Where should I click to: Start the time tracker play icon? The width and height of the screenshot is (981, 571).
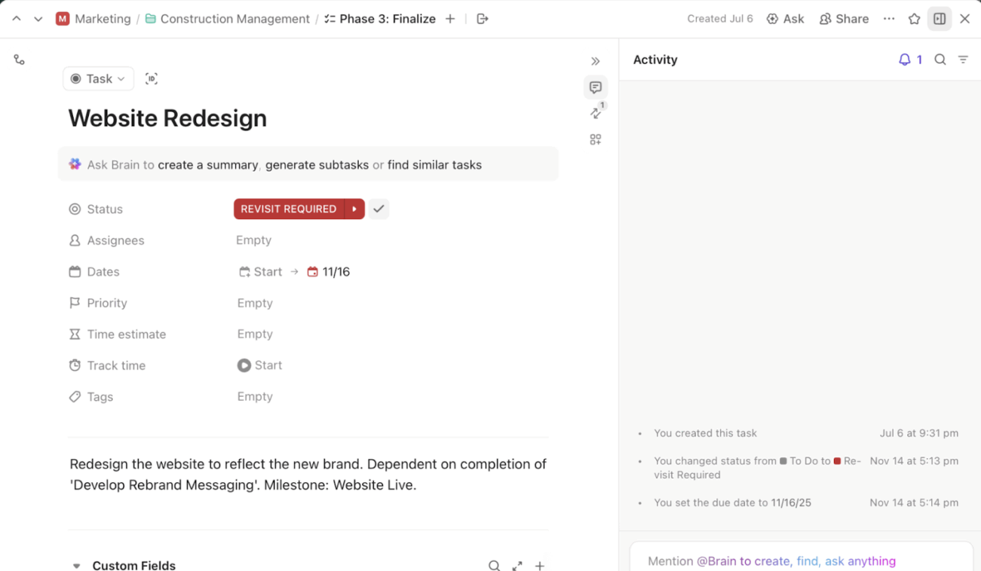[243, 365]
